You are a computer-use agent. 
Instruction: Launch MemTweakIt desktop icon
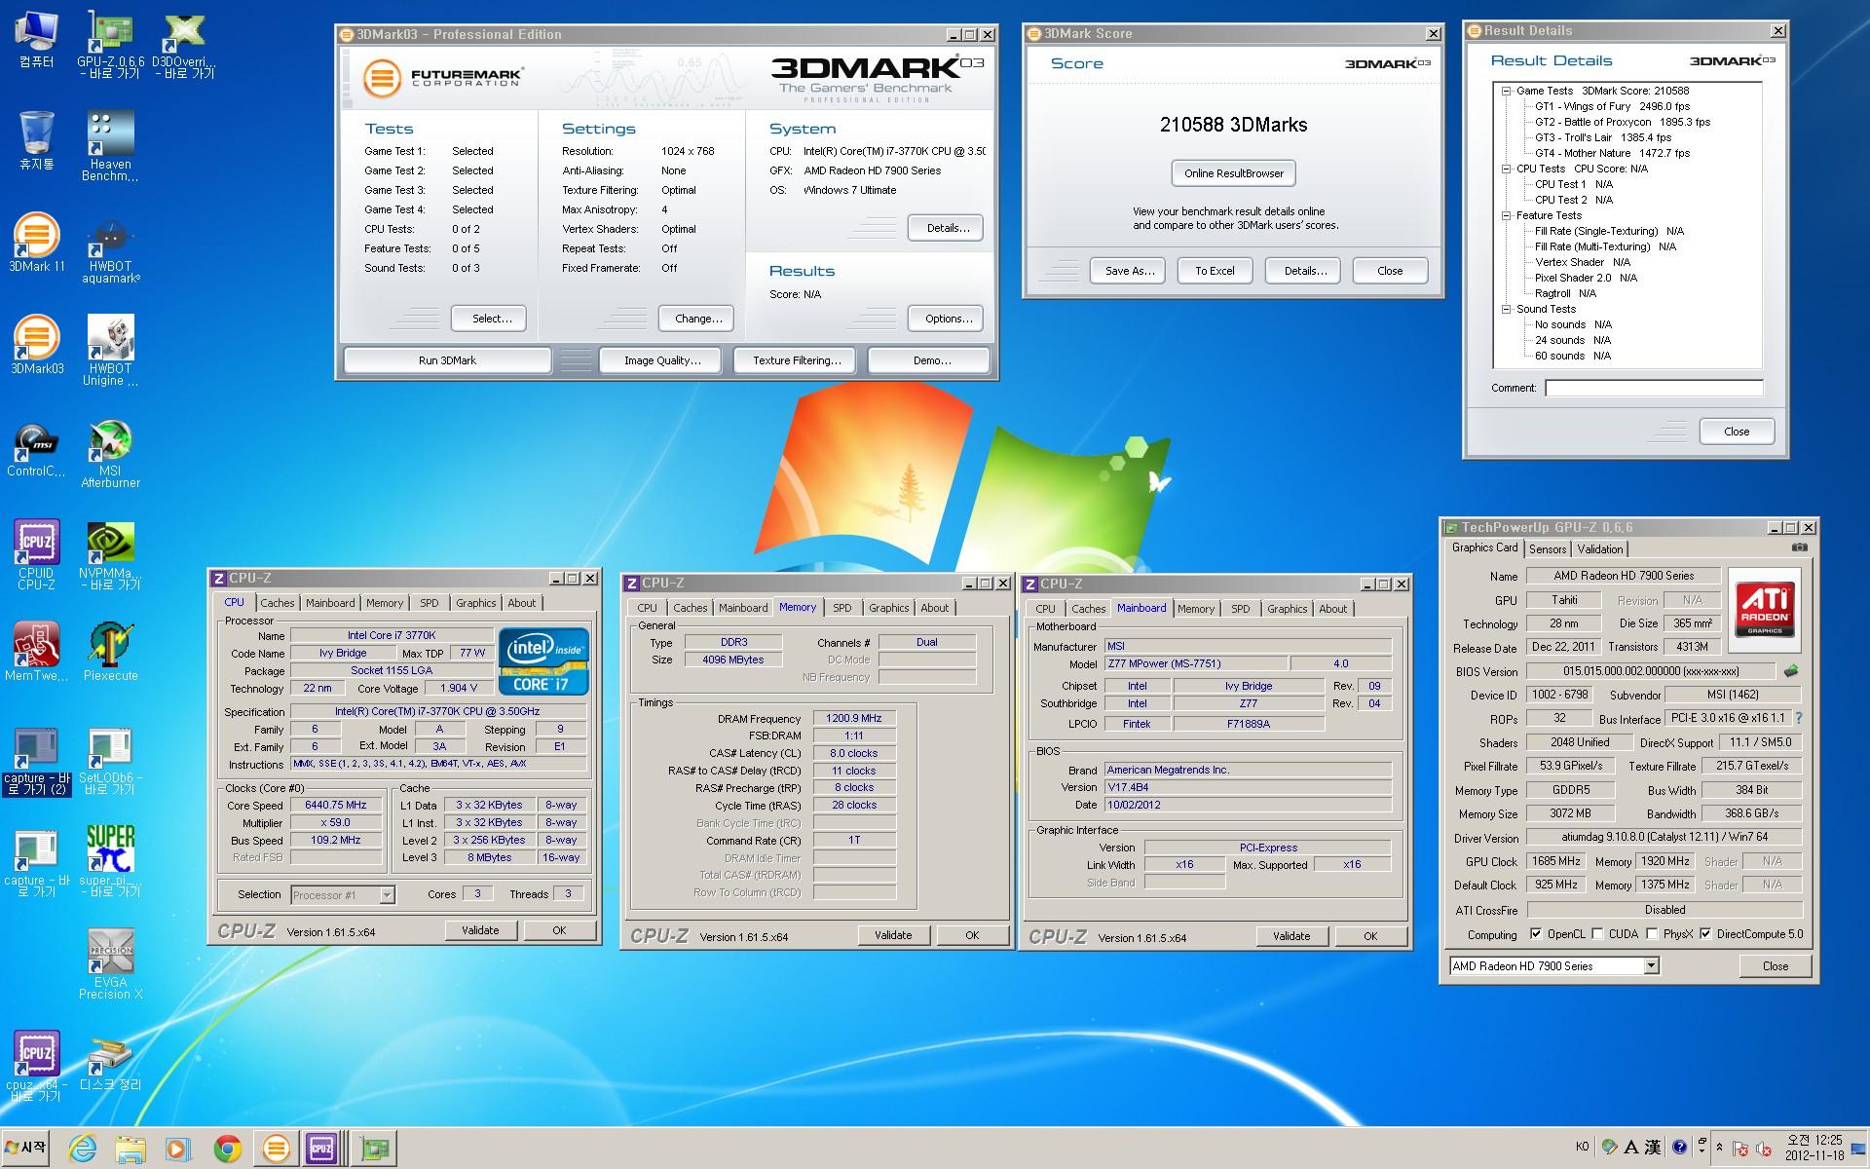pyautogui.click(x=36, y=652)
